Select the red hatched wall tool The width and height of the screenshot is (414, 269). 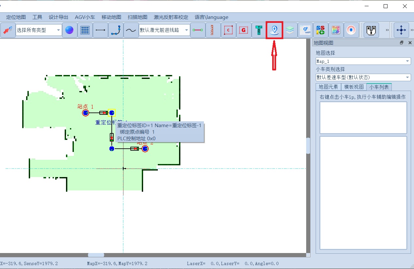tap(213, 30)
